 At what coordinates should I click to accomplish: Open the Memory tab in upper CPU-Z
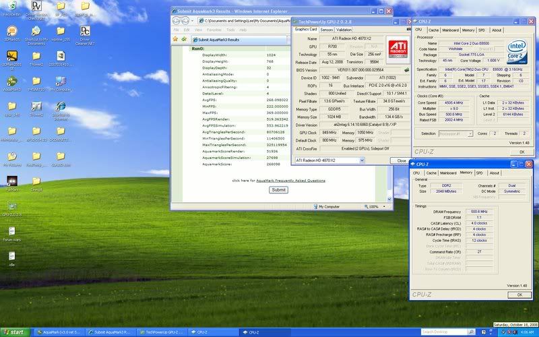coord(468,30)
